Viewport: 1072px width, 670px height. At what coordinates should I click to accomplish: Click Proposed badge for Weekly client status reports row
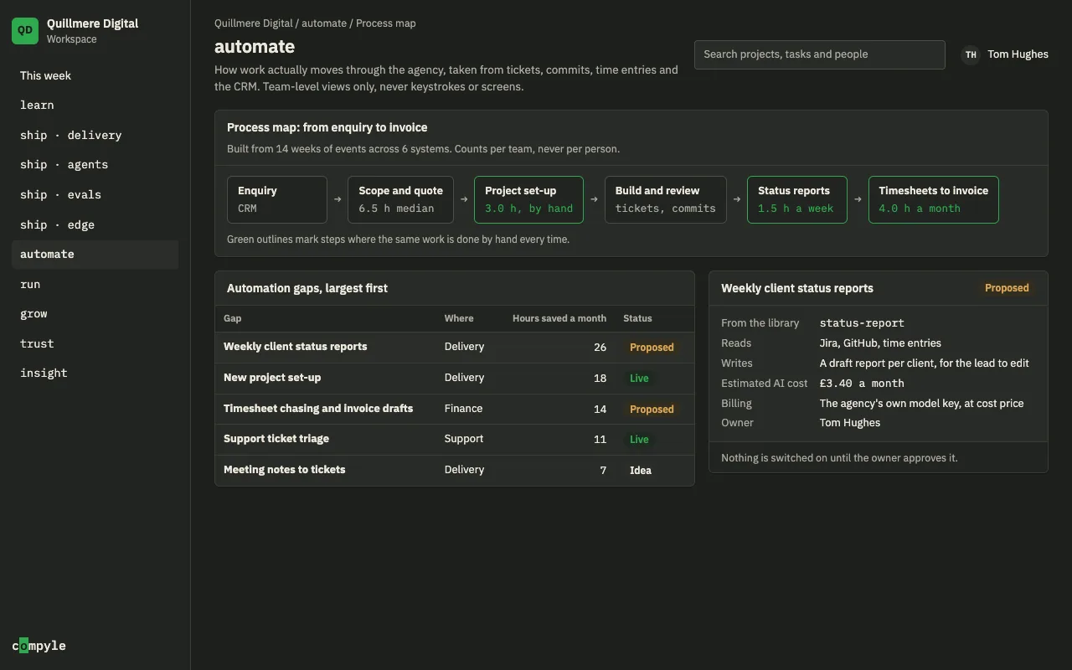(652, 347)
